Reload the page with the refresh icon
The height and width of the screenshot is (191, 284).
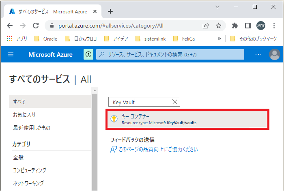[36, 26]
